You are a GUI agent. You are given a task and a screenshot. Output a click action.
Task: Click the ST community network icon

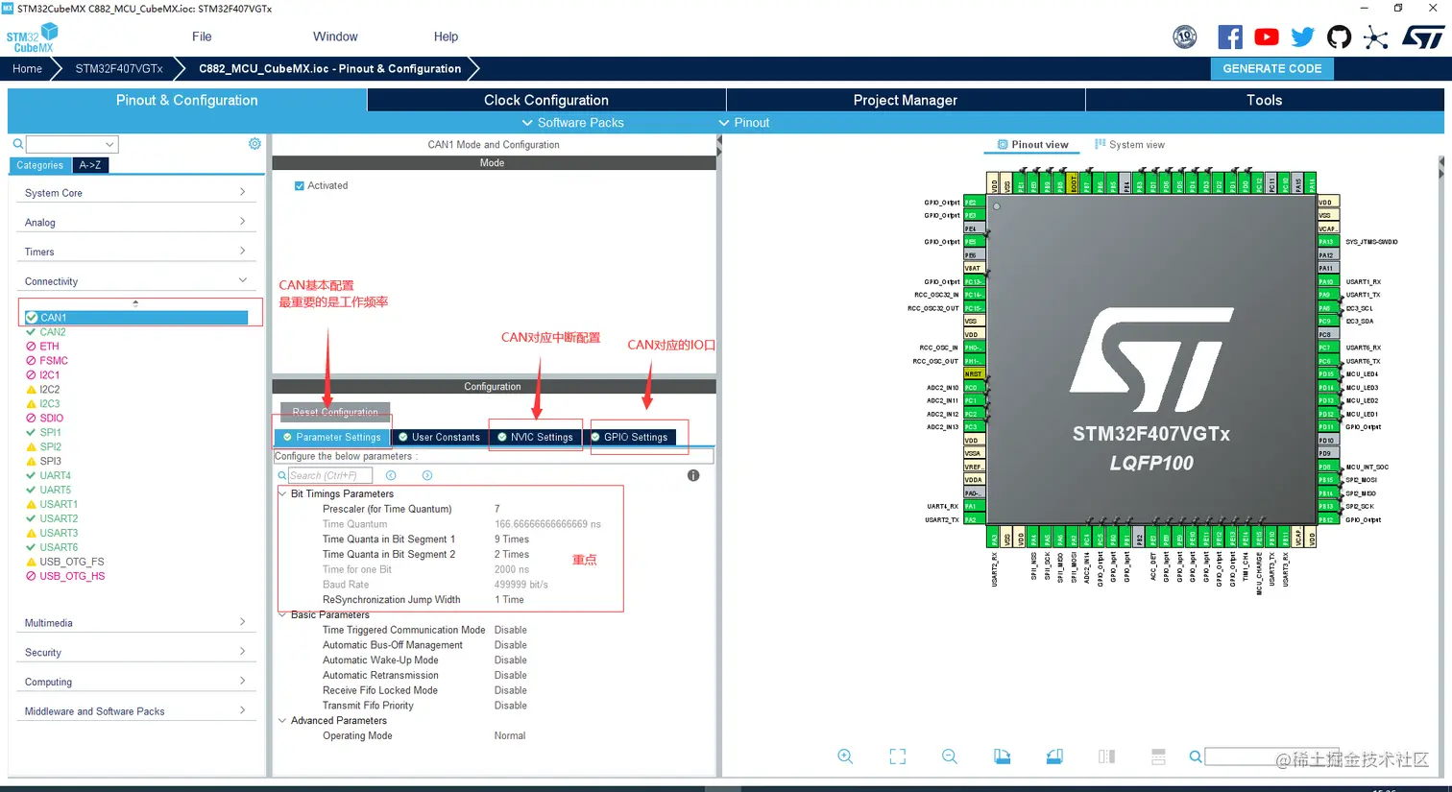[1375, 37]
